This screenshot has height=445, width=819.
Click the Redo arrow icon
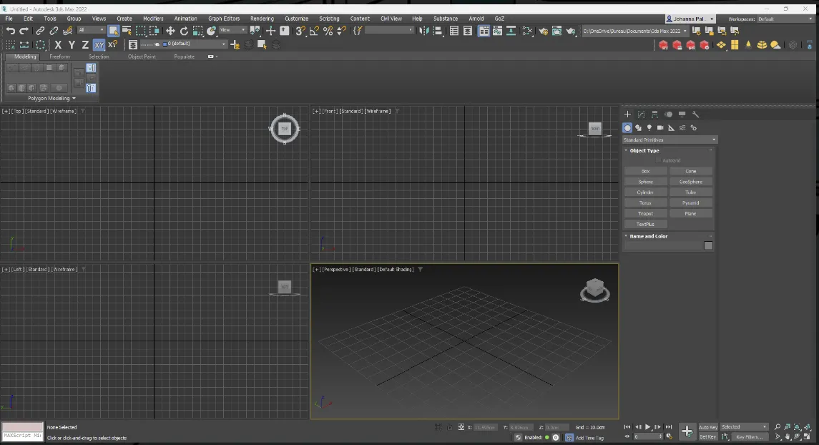pyautogui.click(x=24, y=31)
